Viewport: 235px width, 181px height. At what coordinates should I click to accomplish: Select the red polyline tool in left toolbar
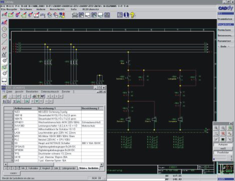coord(5,48)
